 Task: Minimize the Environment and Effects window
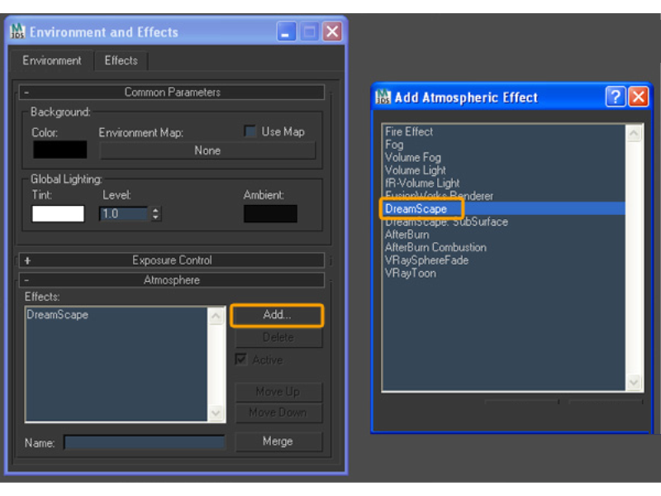click(286, 31)
